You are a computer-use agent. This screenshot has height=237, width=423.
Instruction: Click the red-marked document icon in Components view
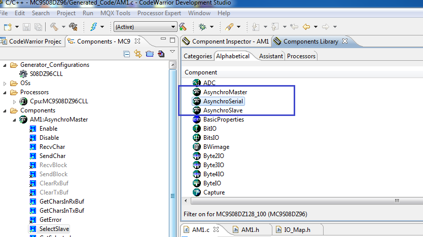point(161,54)
